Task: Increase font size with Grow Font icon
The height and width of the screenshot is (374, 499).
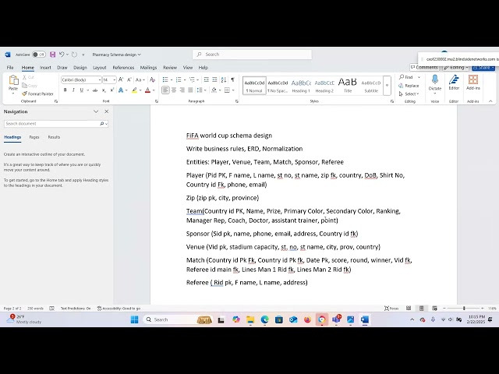Action: (121, 79)
